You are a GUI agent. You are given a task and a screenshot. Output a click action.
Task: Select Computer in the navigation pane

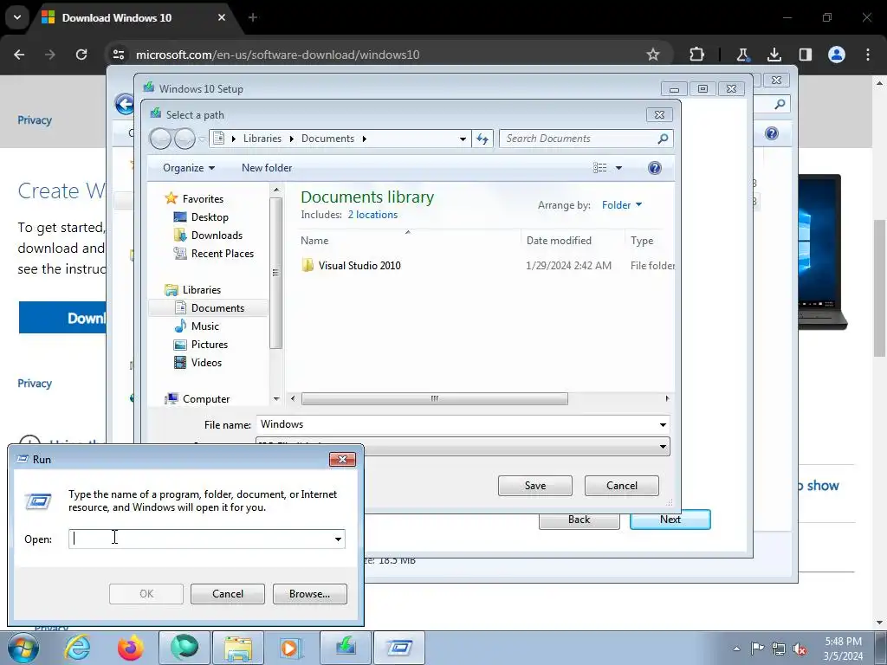205,398
